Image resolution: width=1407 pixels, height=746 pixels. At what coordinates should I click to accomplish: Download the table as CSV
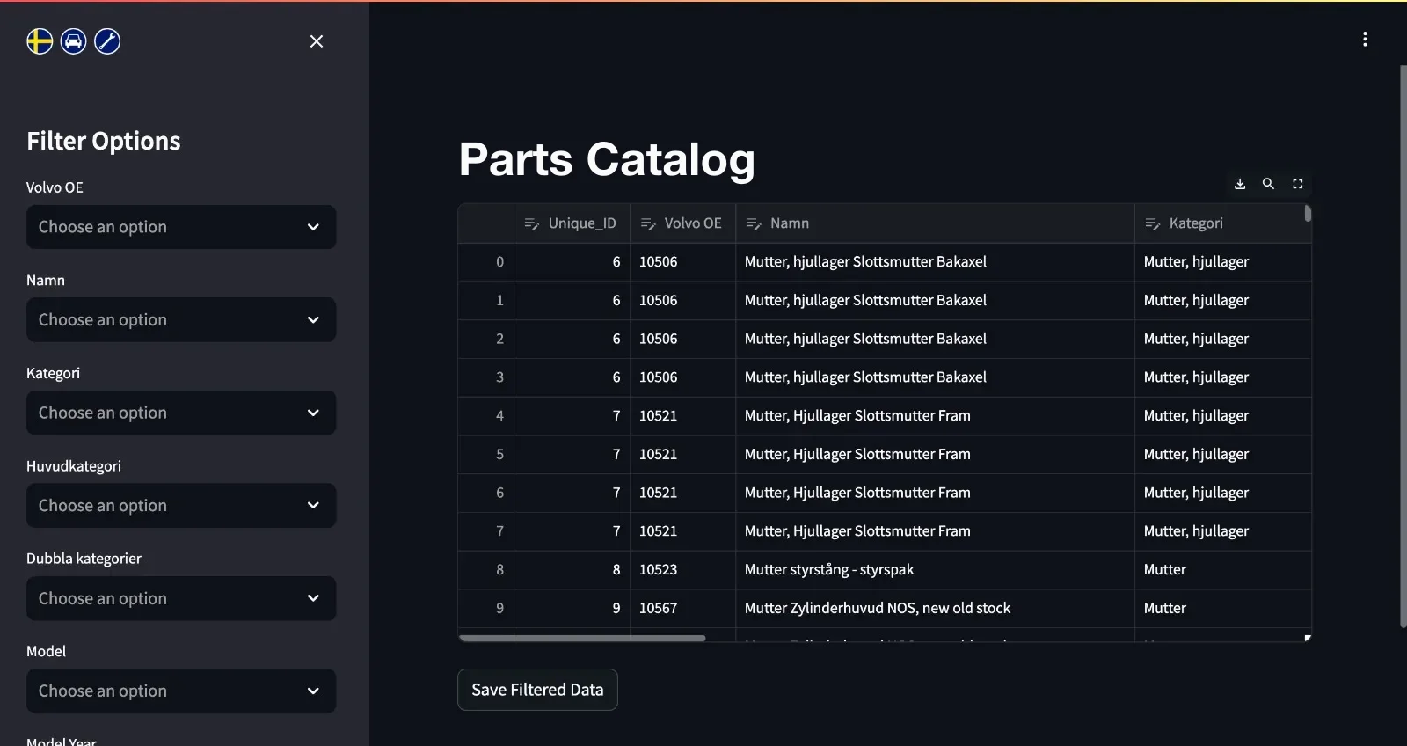pos(1240,184)
